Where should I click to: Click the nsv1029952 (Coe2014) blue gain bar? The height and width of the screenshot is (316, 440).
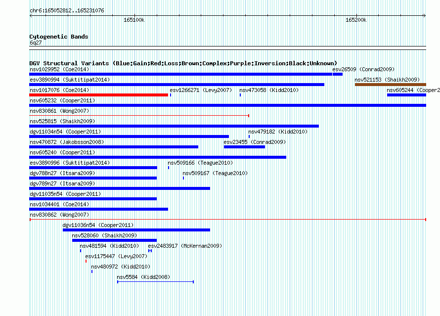181,74
